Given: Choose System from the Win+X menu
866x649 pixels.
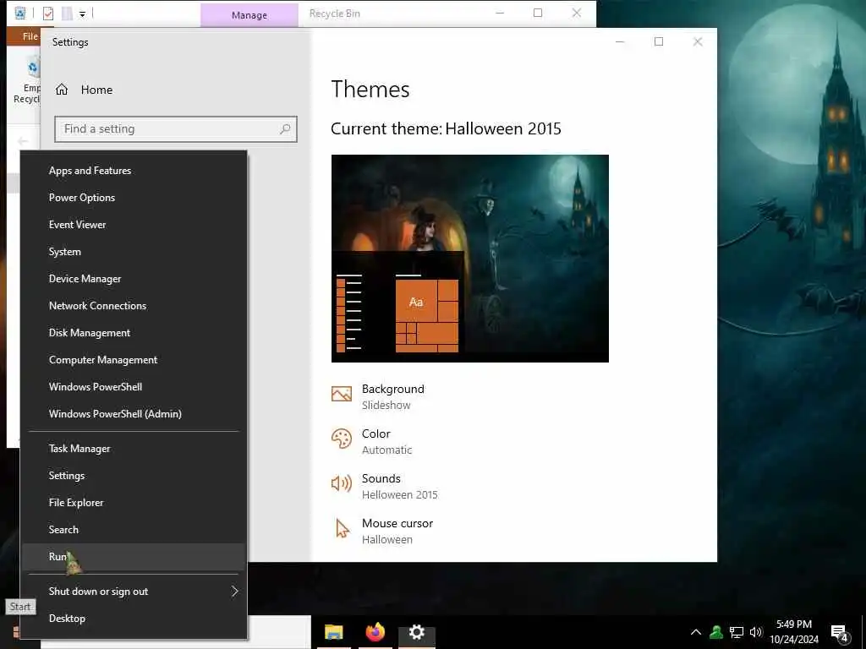Looking at the screenshot, I should coord(134,252).
